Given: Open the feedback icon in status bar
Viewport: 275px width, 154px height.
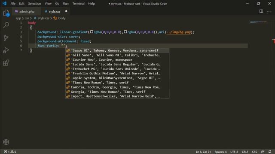Looking at the screenshot, I should (x=263, y=151).
